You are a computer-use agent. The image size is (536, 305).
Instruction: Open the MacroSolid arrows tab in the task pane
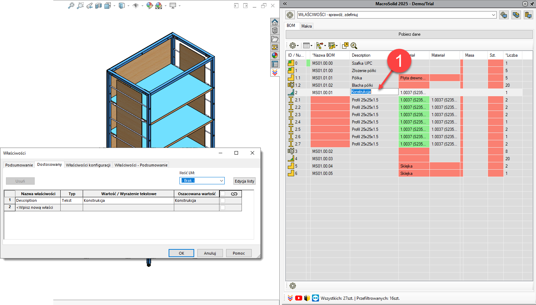pyautogui.click(x=275, y=72)
